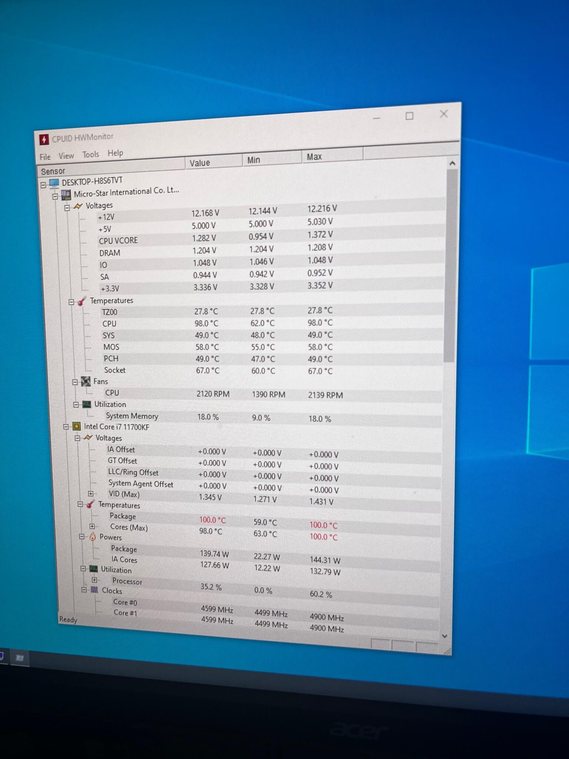This screenshot has width=569, height=759.
Task: Click the motherboard Temperatures thermometer icon
Action: [x=82, y=301]
